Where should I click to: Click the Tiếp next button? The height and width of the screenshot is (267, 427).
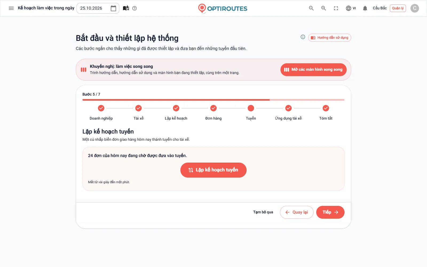pos(330,212)
